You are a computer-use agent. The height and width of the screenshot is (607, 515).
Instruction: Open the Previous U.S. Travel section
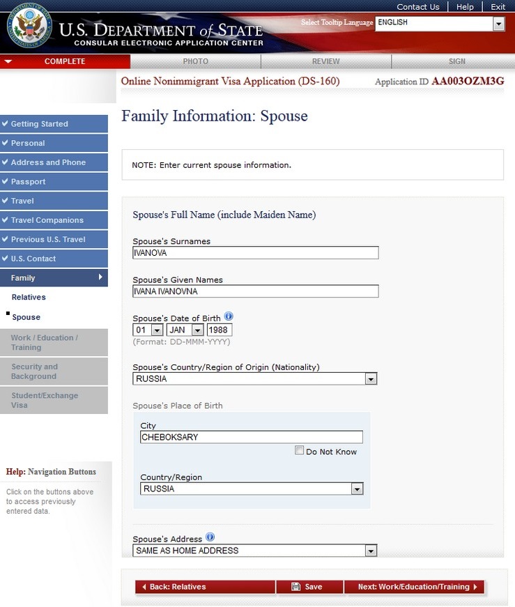[54, 239]
